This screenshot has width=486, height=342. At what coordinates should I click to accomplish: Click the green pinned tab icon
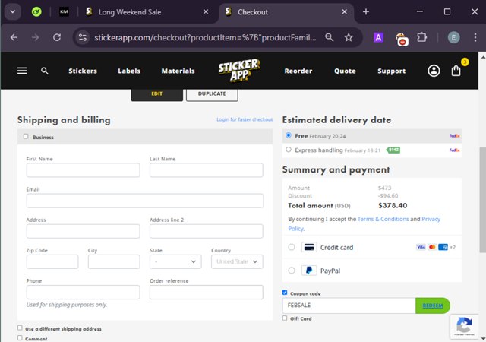pyautogui.click(x=36, y=12)
